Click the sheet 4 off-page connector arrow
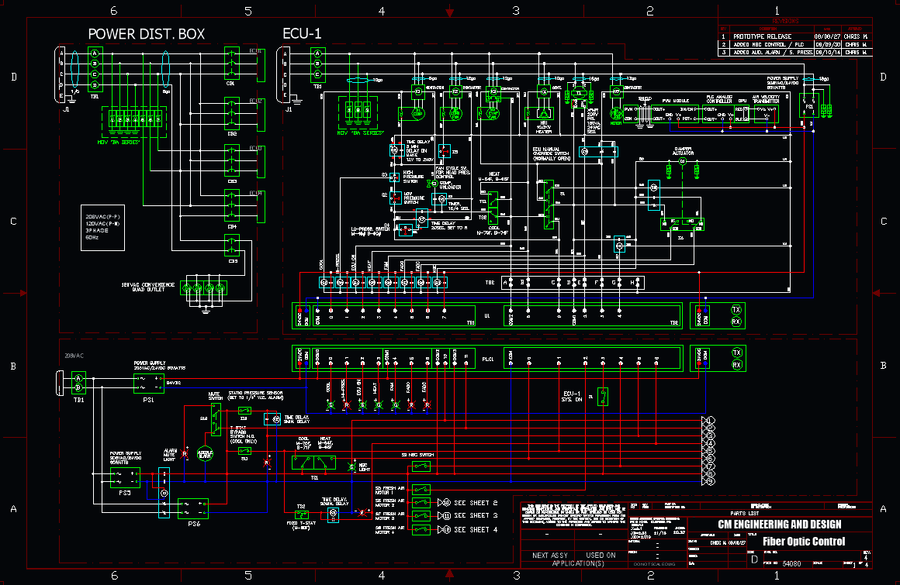The image size is (900, 585). tap(444, 529)
